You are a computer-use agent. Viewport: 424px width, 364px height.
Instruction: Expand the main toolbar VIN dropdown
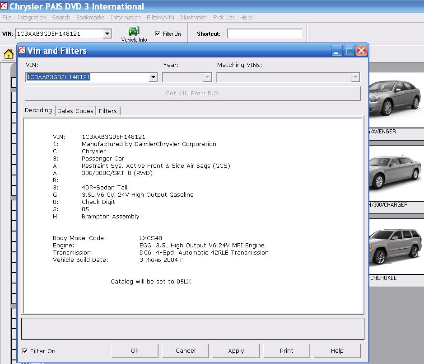pyautogui.click(x=107, y=33)
